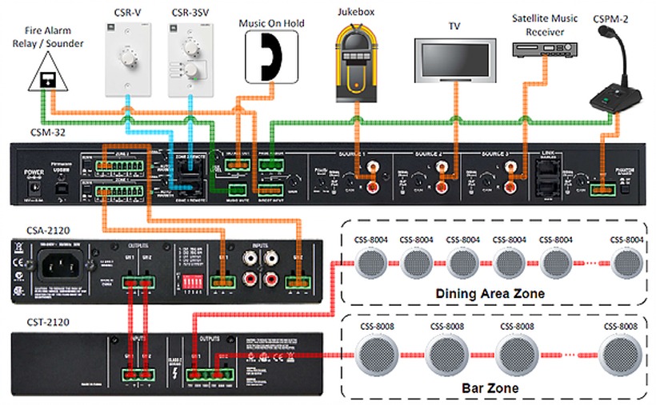
Task: Click the AC power inlet on CSA-2120
Action: click(54, 266)
